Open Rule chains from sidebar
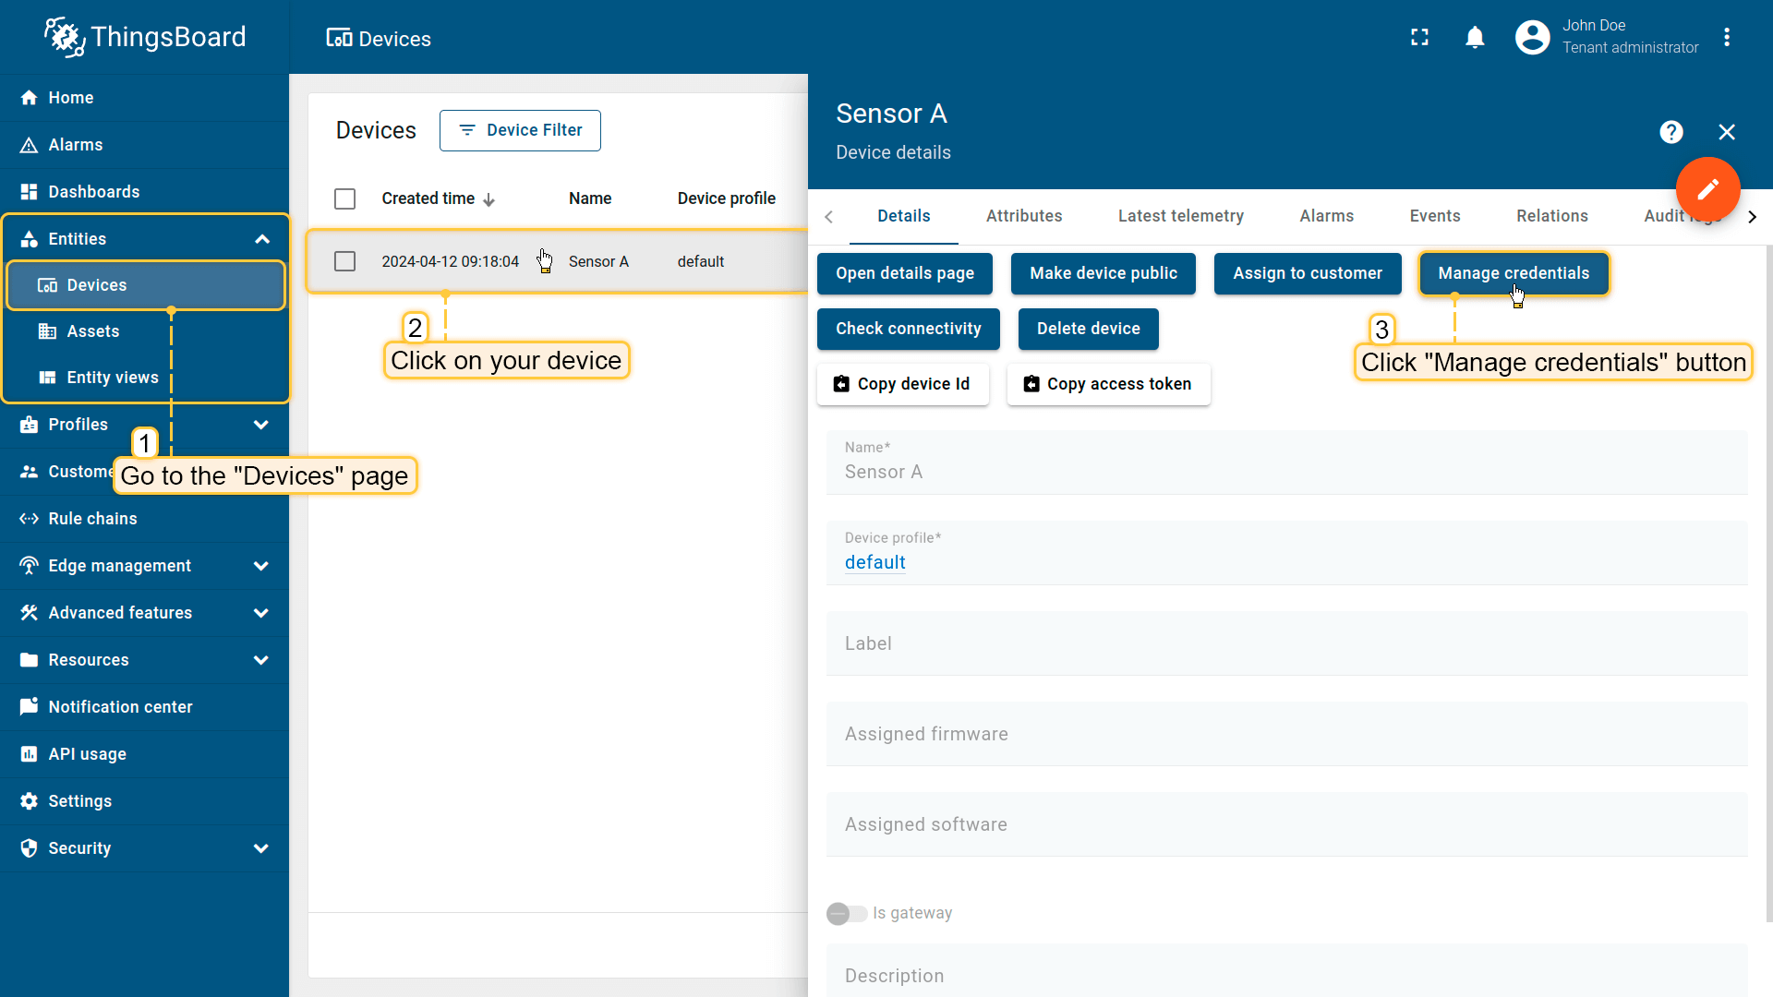Viewport: 1773px width, 997px height. [x=92, y=519]
